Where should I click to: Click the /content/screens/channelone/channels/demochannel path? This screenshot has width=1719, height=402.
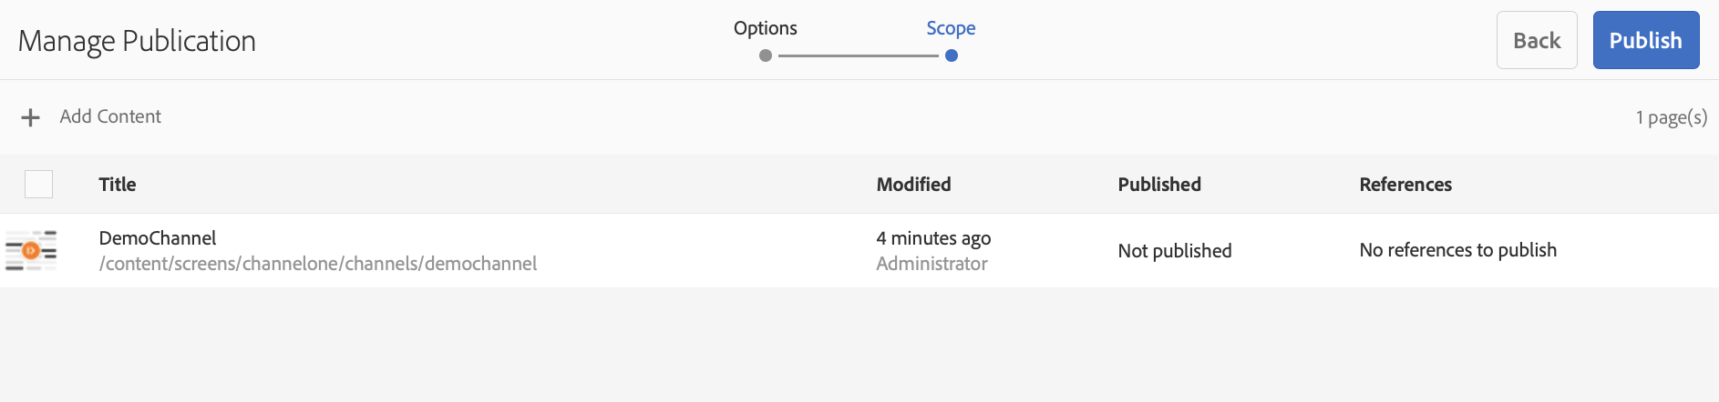pyautogui.click(x=318, y=264)
